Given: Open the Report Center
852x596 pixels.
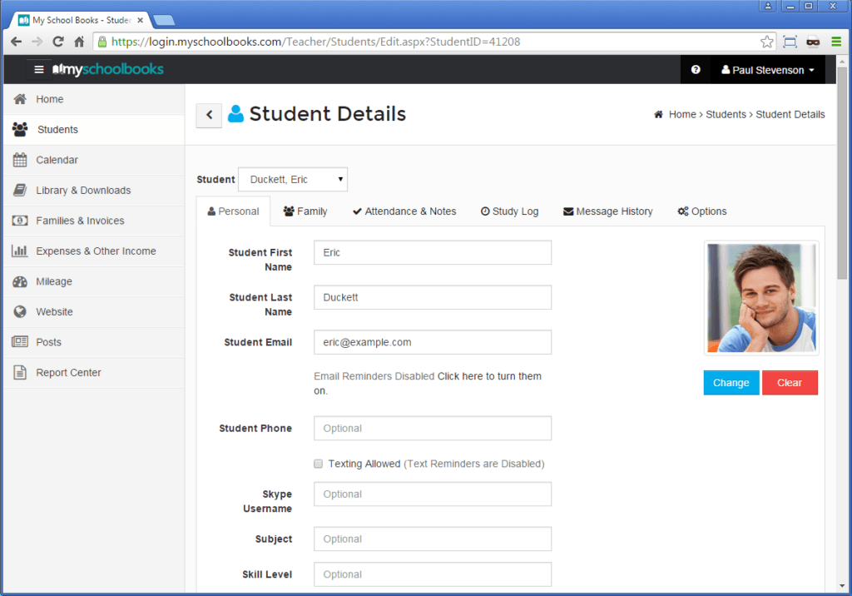Looking at the screenshot, I should coord(69,372).
